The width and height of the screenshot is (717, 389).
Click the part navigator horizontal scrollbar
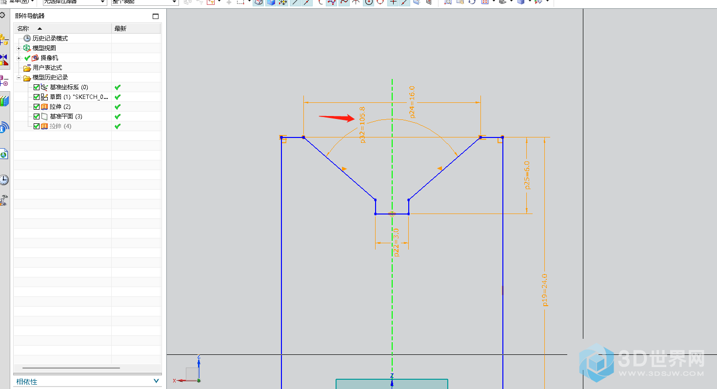click(71, 368)
